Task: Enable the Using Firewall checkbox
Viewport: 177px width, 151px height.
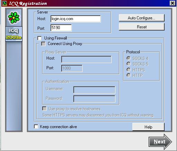Action: [x=39, y=38]
